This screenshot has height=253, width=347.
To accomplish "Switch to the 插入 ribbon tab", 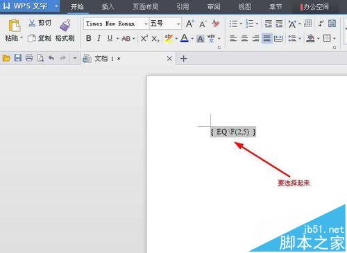I will [108, 7].
